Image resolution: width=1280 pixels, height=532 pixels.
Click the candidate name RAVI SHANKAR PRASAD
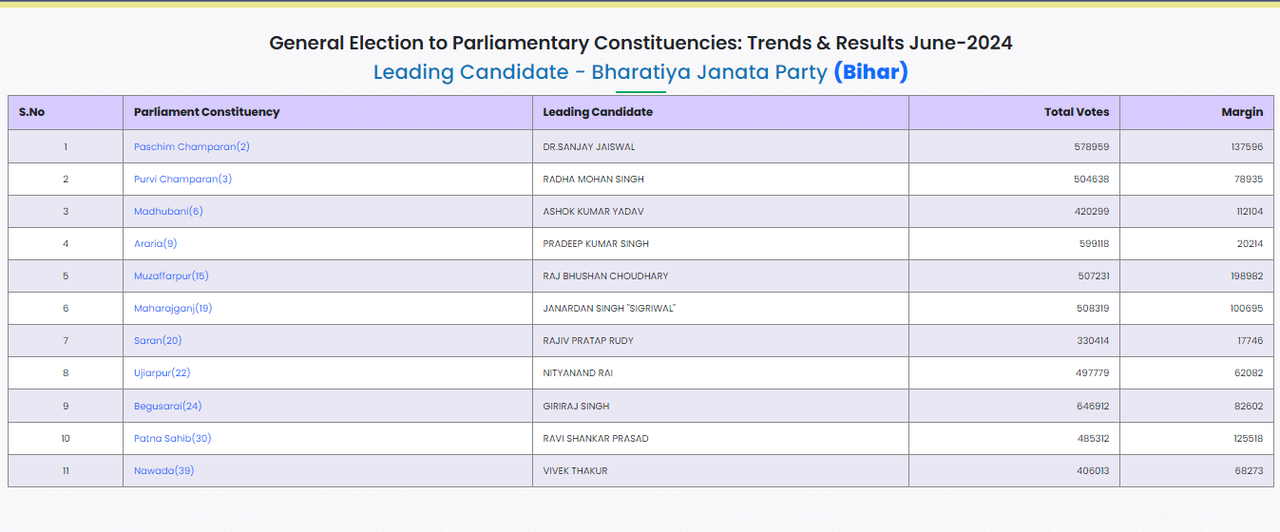(x=596, y=439)
